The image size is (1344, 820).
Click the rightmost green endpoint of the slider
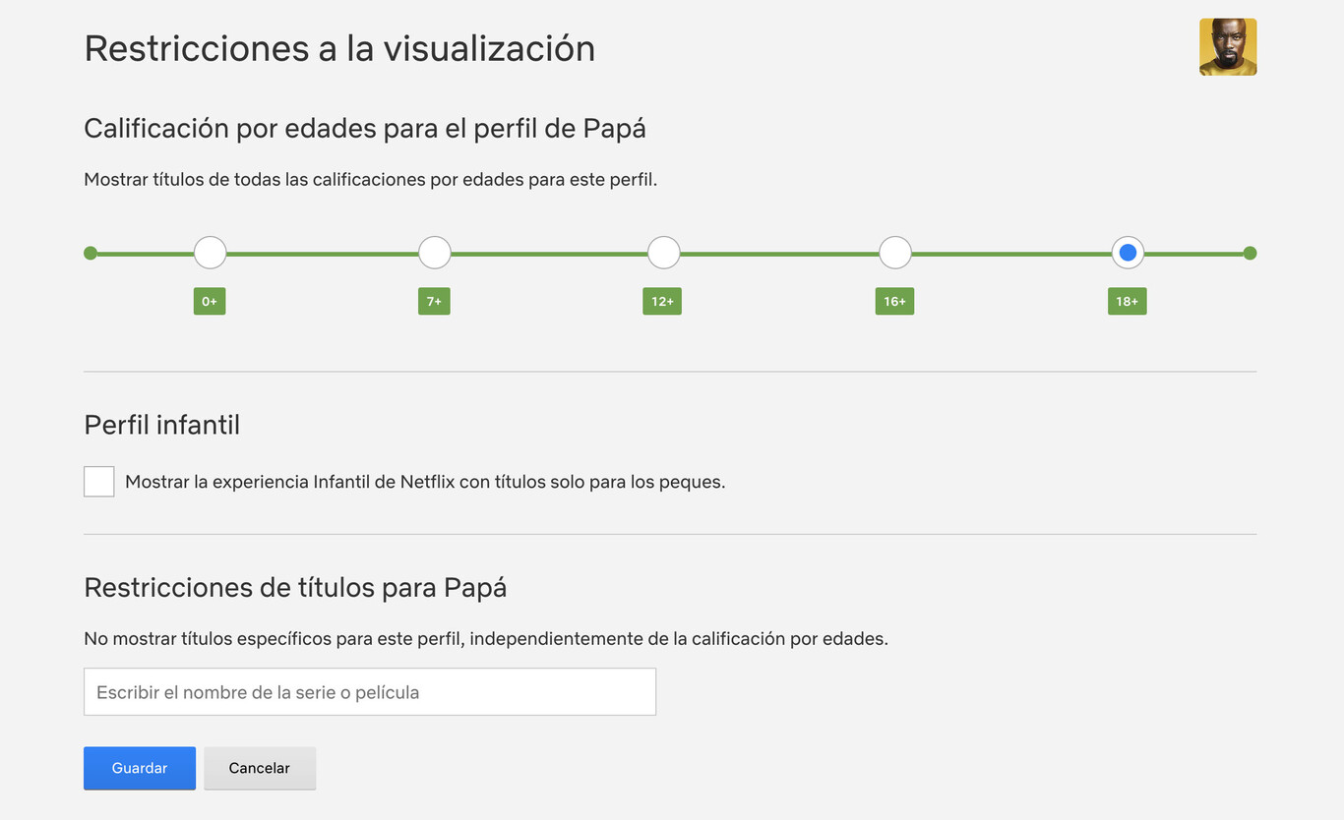click(x=1250, y=253)
